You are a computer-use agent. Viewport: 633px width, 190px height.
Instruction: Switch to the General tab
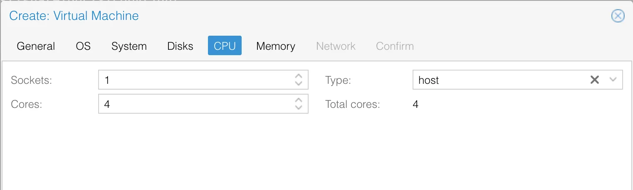(x=36, y=46)
